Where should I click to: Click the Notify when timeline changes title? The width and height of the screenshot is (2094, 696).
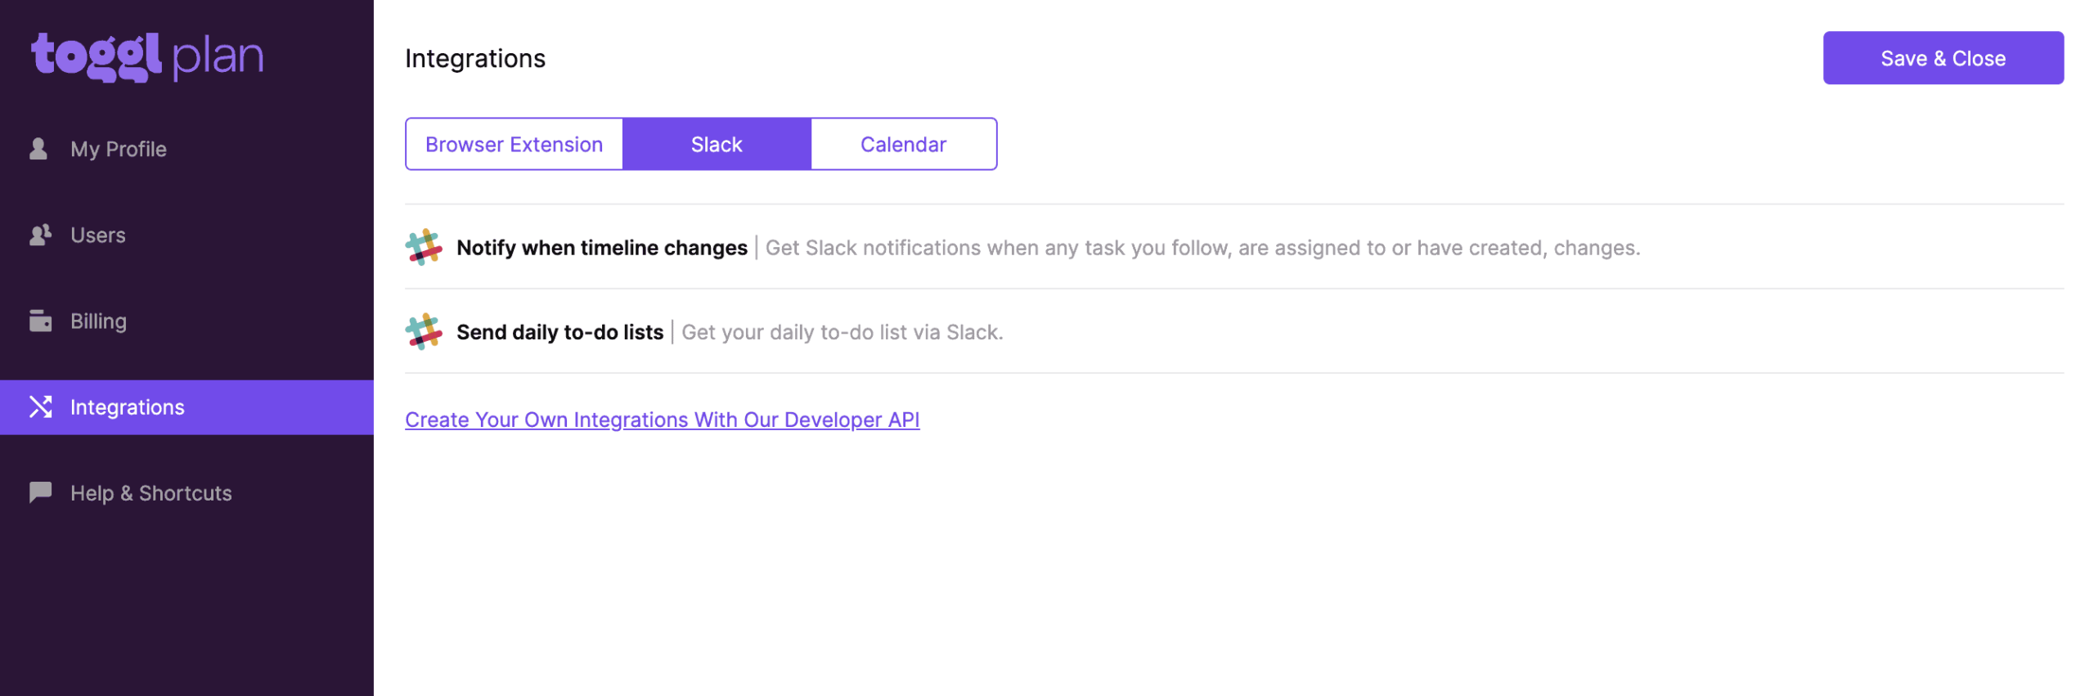pos(601,248)
